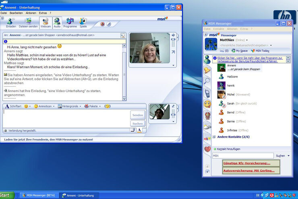
Task: Click the Windows Start button
Action: click(7, 195)
